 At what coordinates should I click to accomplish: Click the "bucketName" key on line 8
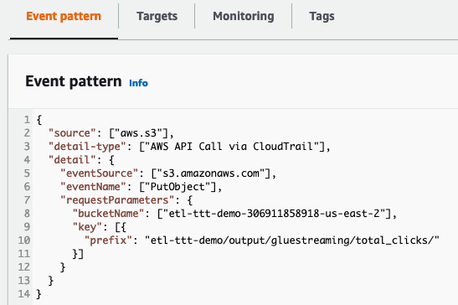108,214
